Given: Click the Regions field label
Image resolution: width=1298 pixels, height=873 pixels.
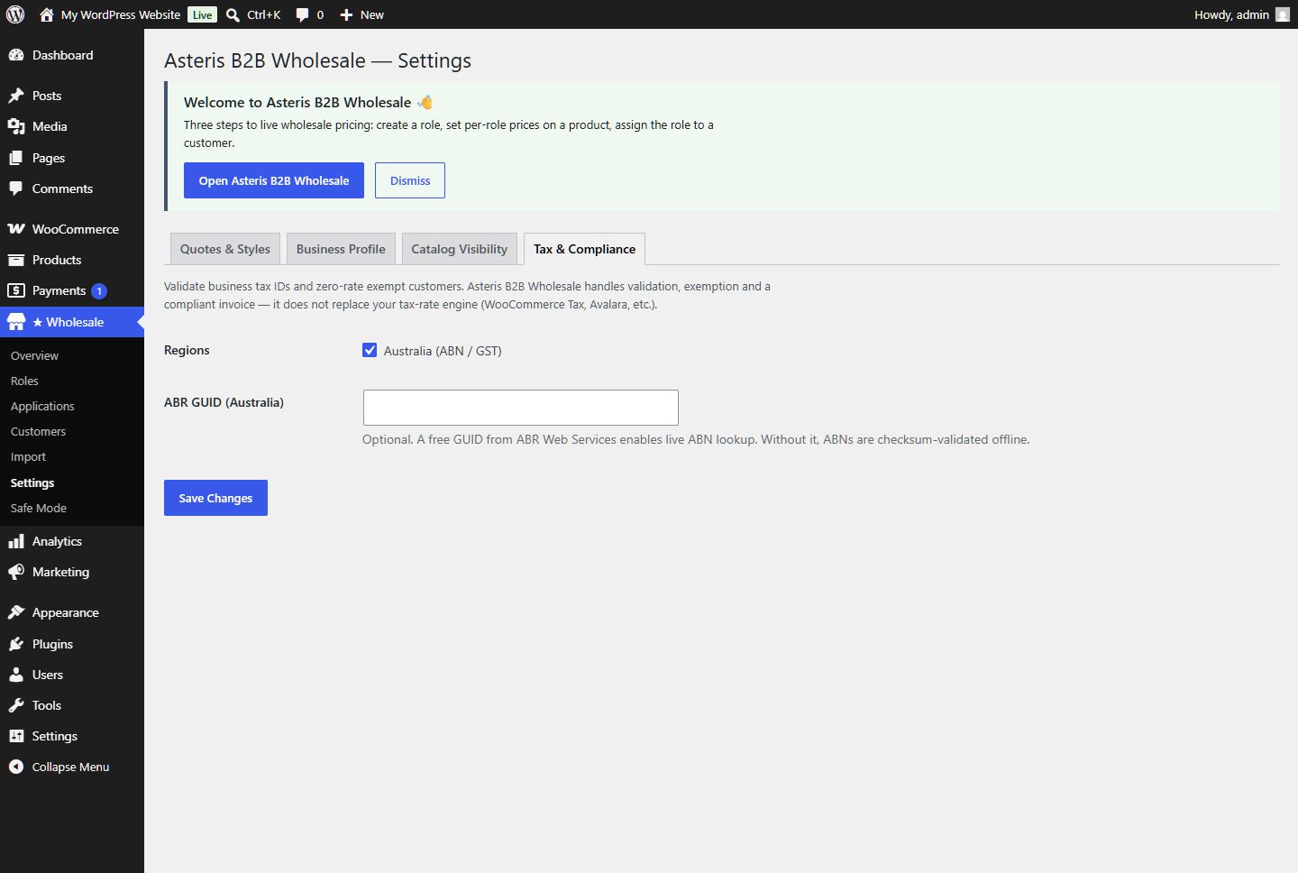Looking at the screenshot, I should click(187, 350).
